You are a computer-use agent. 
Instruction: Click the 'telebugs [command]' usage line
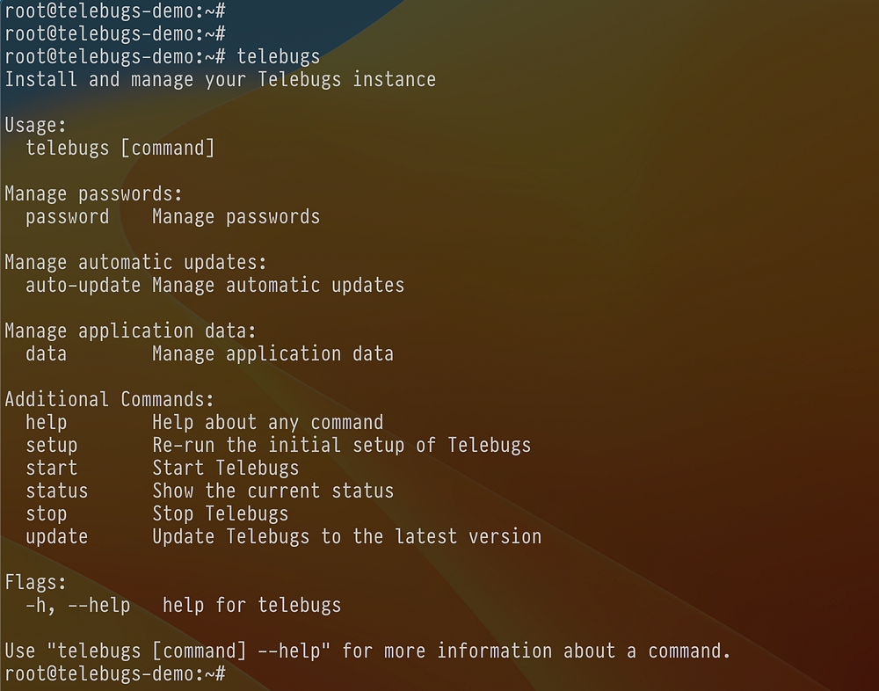(120, 148)
